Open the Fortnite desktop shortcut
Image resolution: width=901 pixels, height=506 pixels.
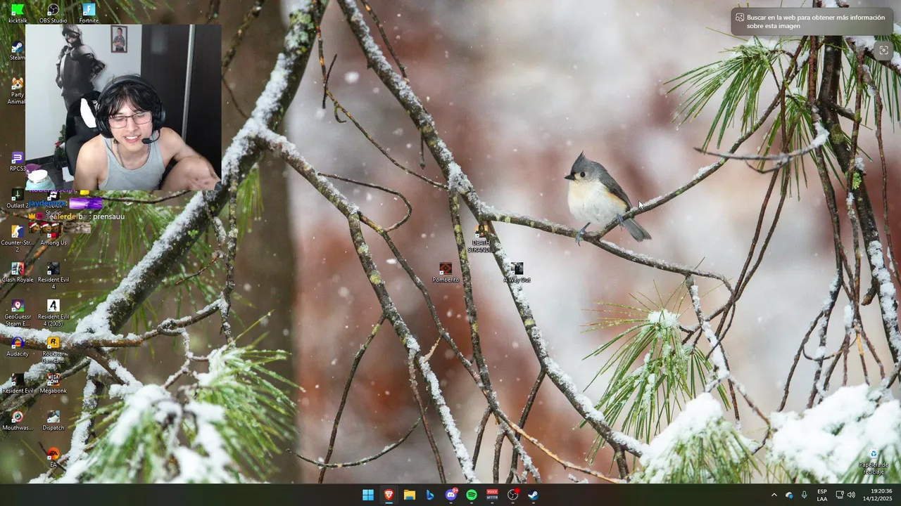point(89,13)
